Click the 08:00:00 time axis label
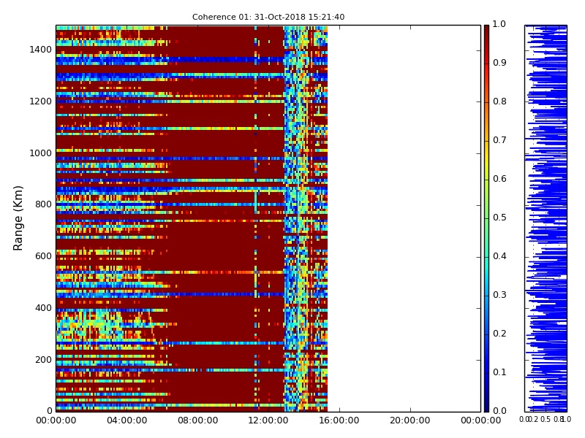 [197, 420]
